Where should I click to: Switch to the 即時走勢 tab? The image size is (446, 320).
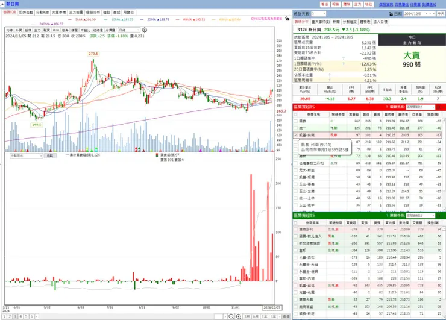coord(26,13)
